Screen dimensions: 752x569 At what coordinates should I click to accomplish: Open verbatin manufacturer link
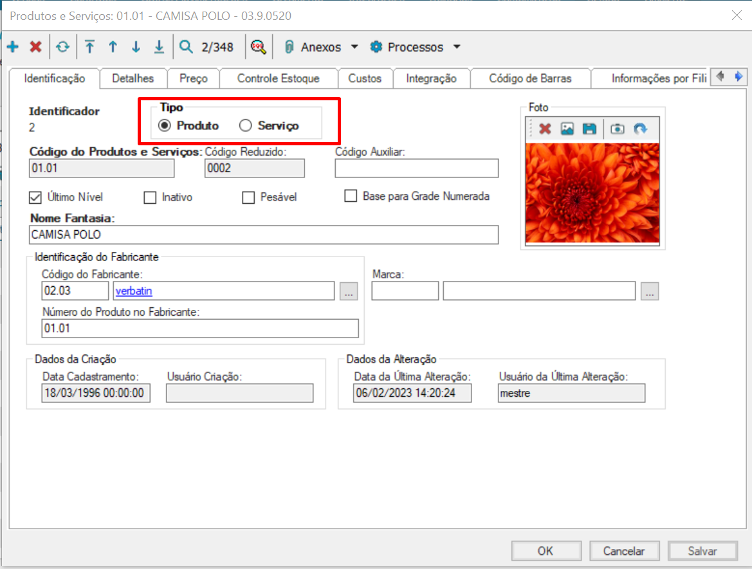(134, 291)
